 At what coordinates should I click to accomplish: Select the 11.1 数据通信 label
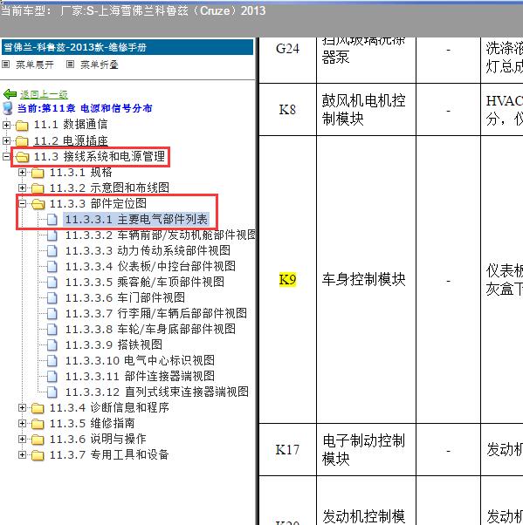[71, 125]
